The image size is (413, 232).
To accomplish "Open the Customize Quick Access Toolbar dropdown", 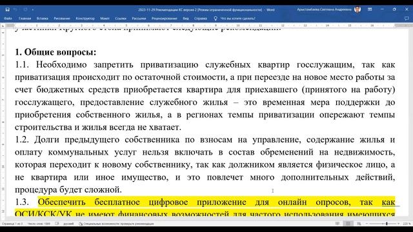I will pyautogui.click(x=33, y=10).
